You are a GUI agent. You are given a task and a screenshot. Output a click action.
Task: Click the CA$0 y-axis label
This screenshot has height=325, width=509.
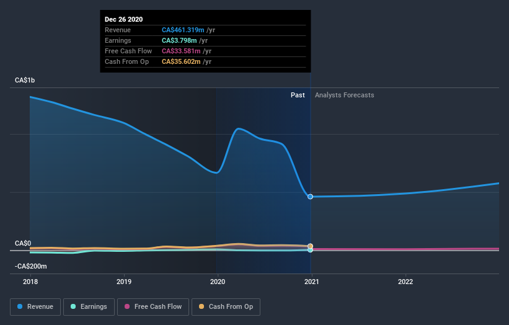[23, 244]
